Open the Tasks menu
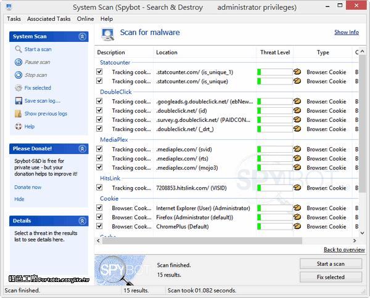 (14, 18)
